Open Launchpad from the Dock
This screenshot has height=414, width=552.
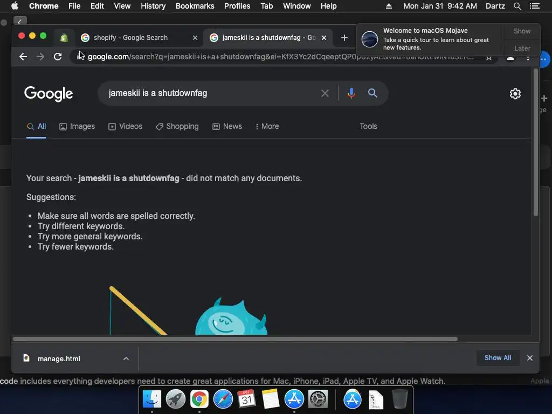(x=176, y=399)
